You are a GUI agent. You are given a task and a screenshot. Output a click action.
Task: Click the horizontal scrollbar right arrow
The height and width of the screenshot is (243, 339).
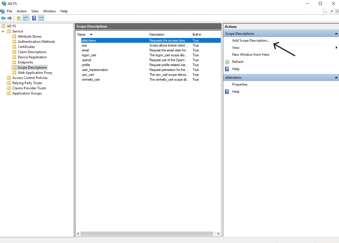218,234
